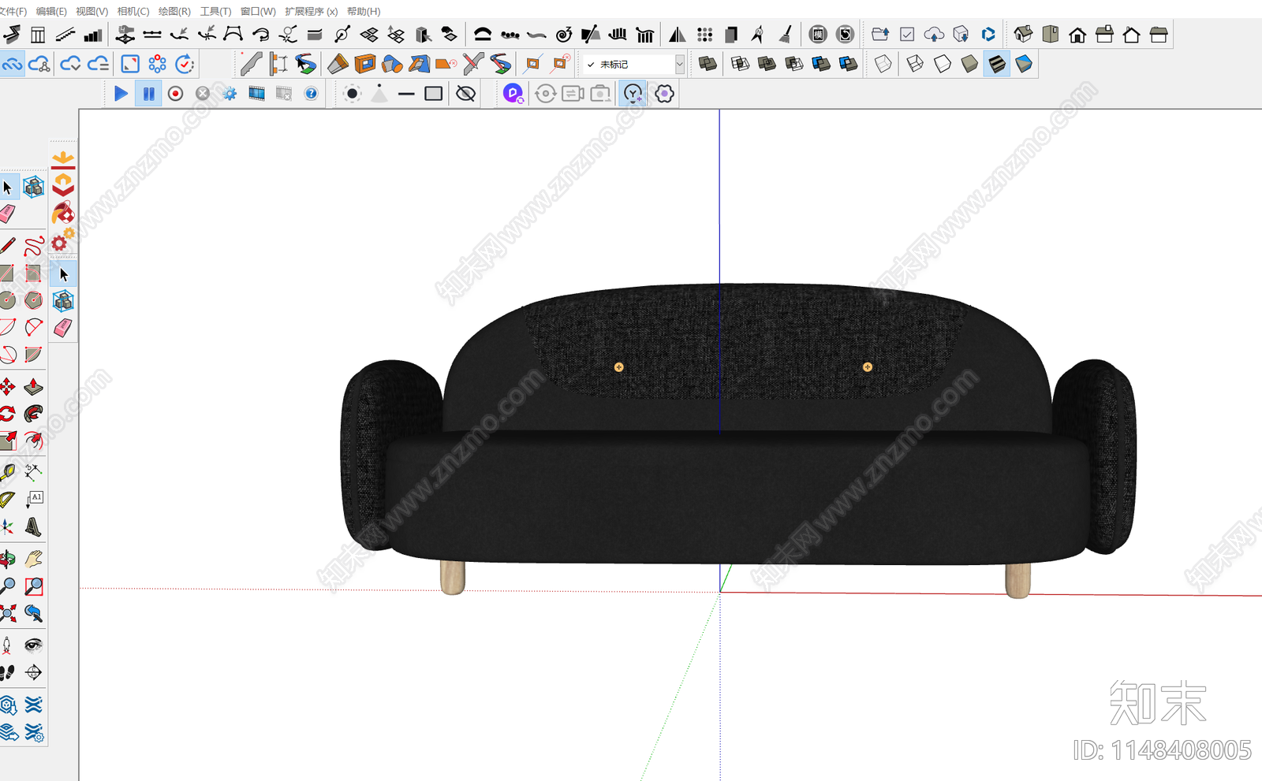Select the Offset tool
1262x781 pixels.
click(33, 441)
